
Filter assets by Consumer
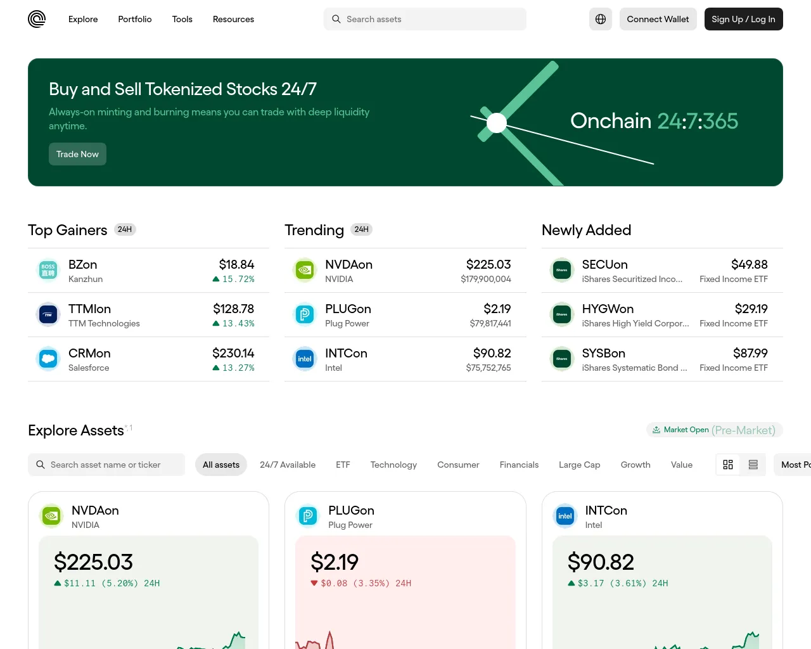click(458, 465)
